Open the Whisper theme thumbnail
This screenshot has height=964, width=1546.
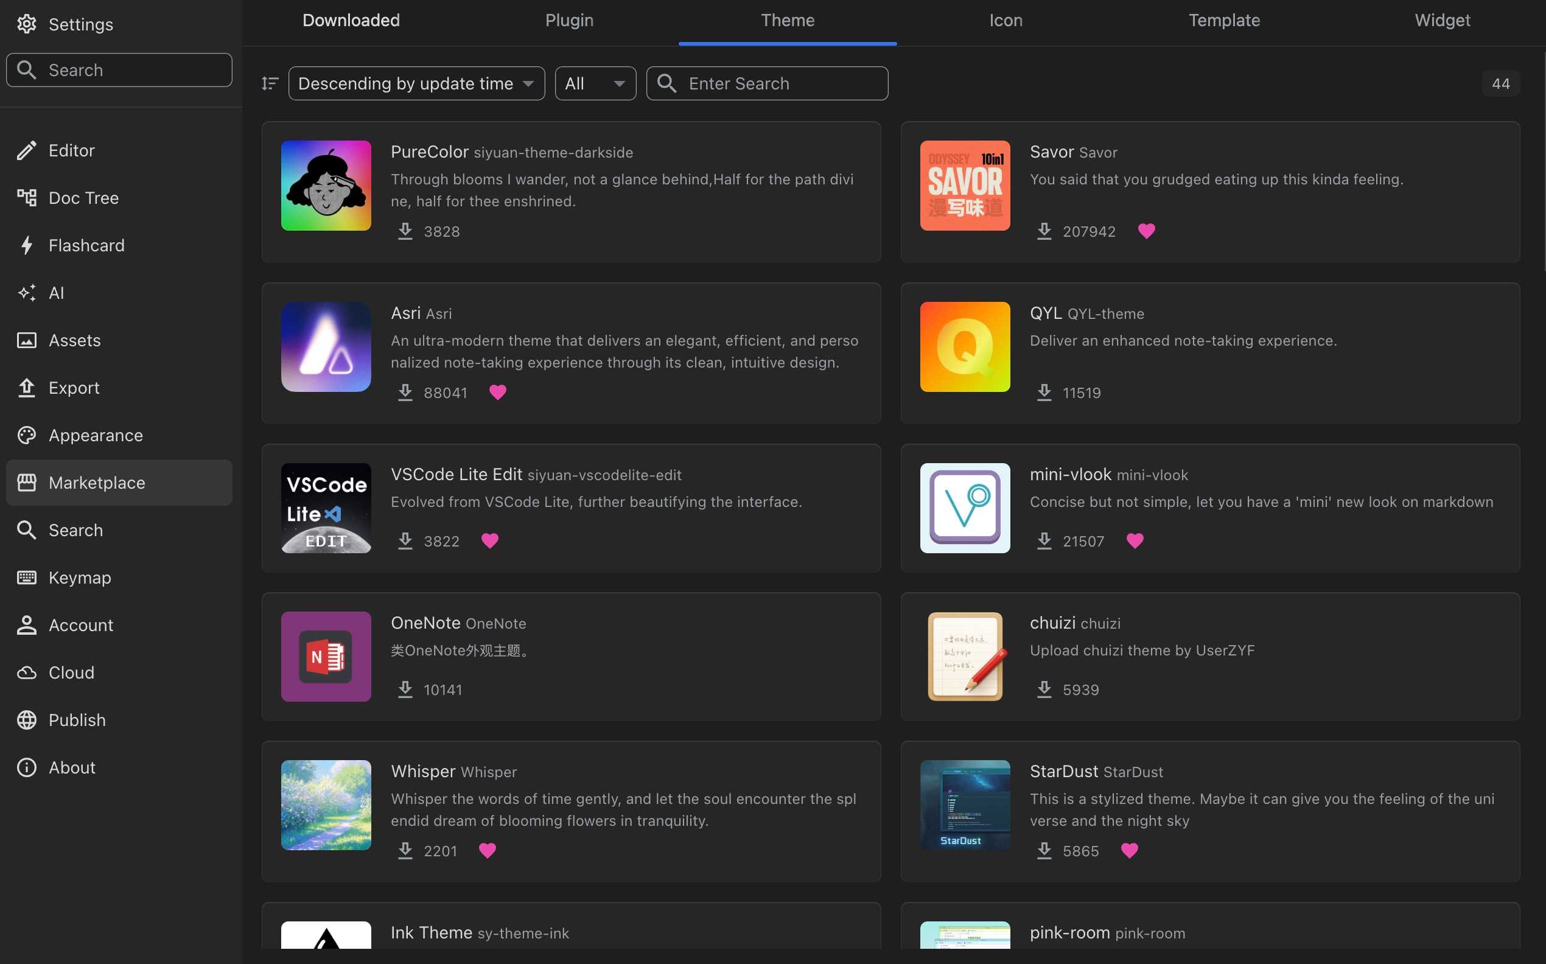click(326, 805)
